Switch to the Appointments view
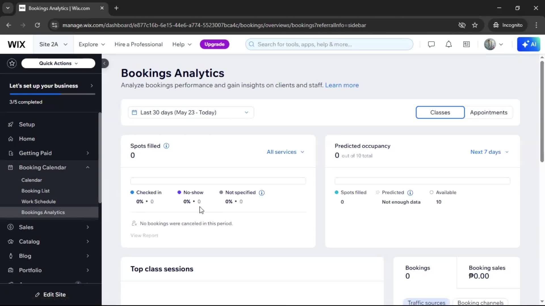This screenshot has width=545, height=306. [x=489, y=112]
